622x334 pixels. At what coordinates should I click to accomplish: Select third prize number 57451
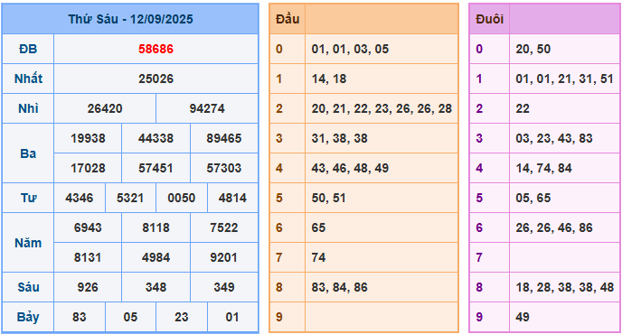(155, 168)
